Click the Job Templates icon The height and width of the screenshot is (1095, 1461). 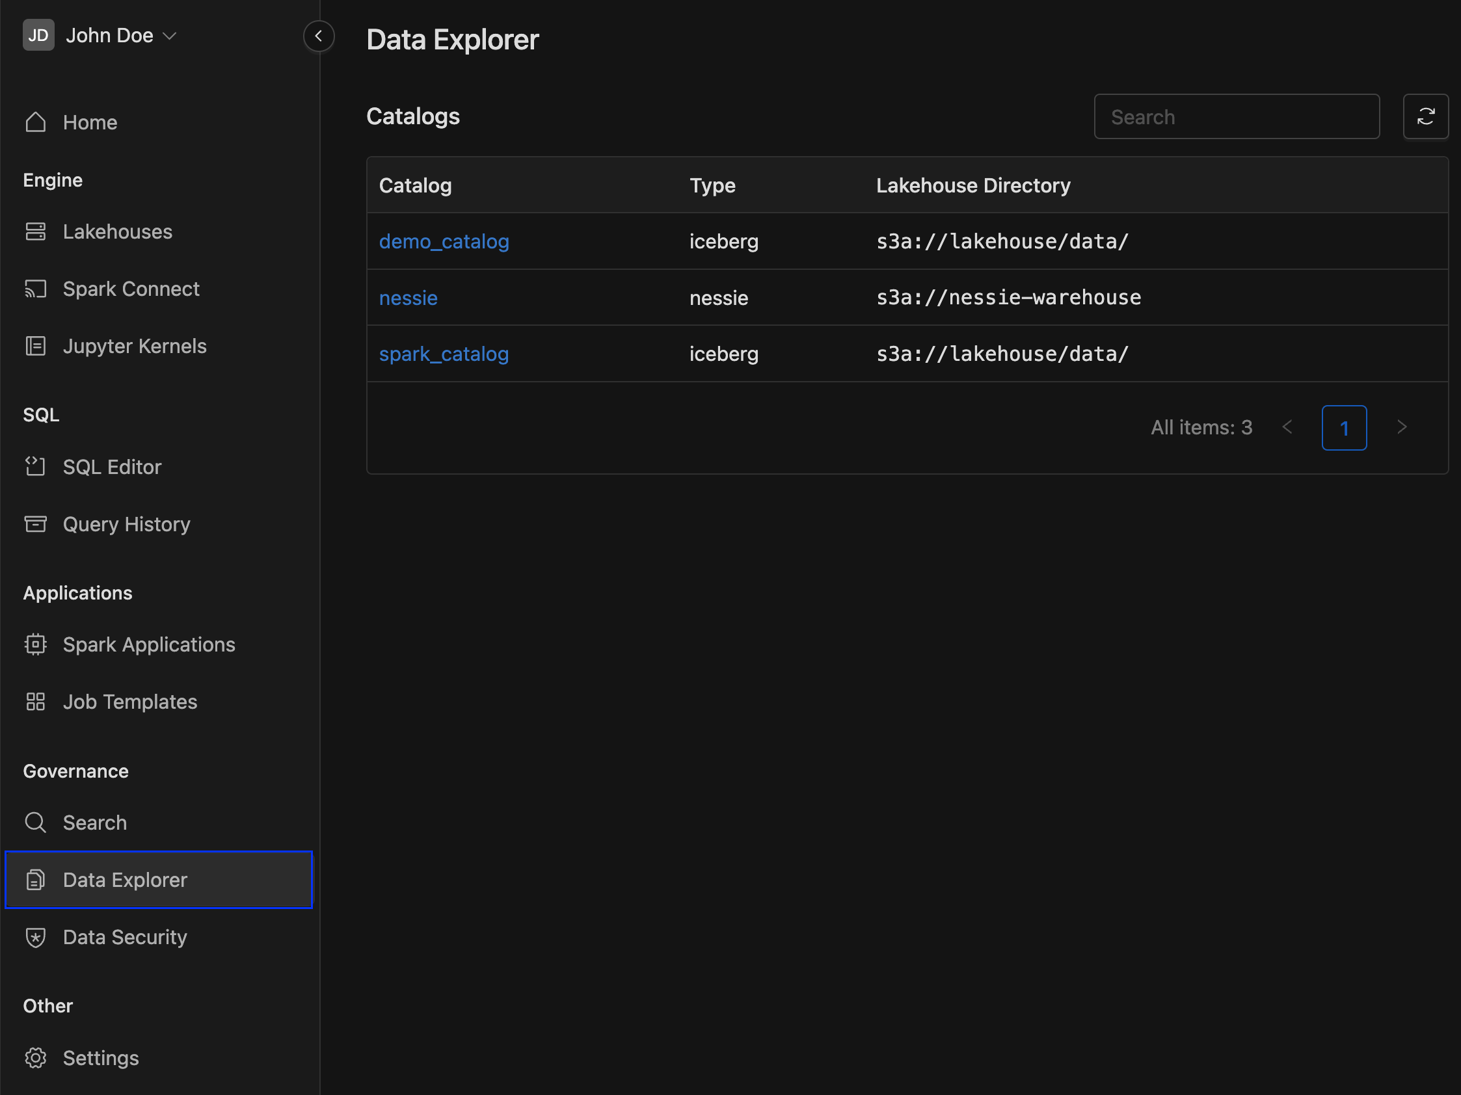pyautogui.click(x=36, y=702)
